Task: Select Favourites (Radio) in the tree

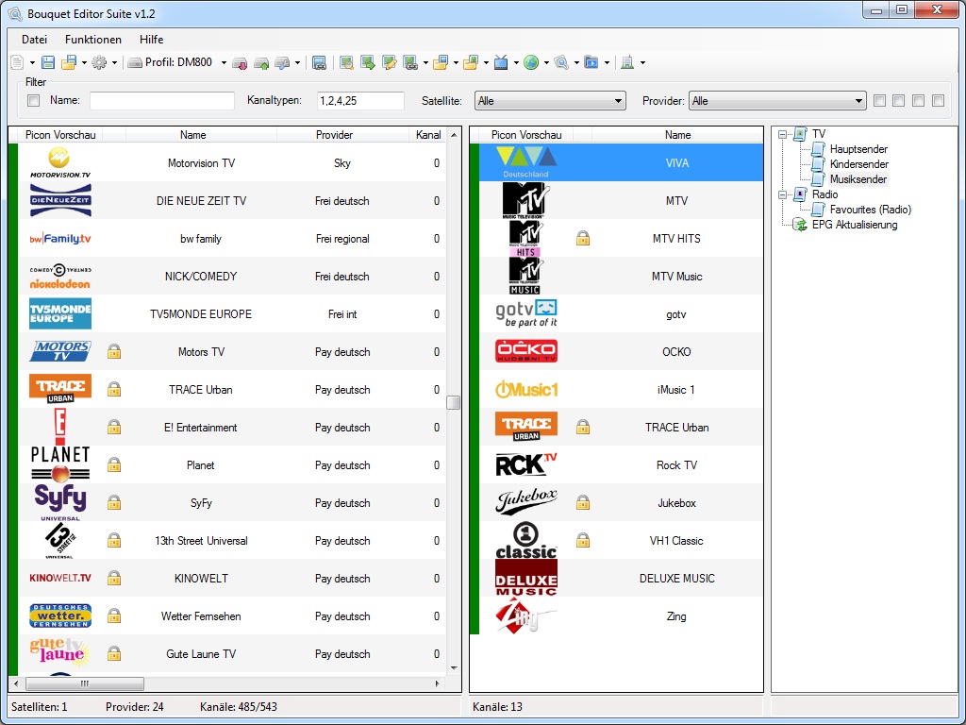Action: pos(871,210)
